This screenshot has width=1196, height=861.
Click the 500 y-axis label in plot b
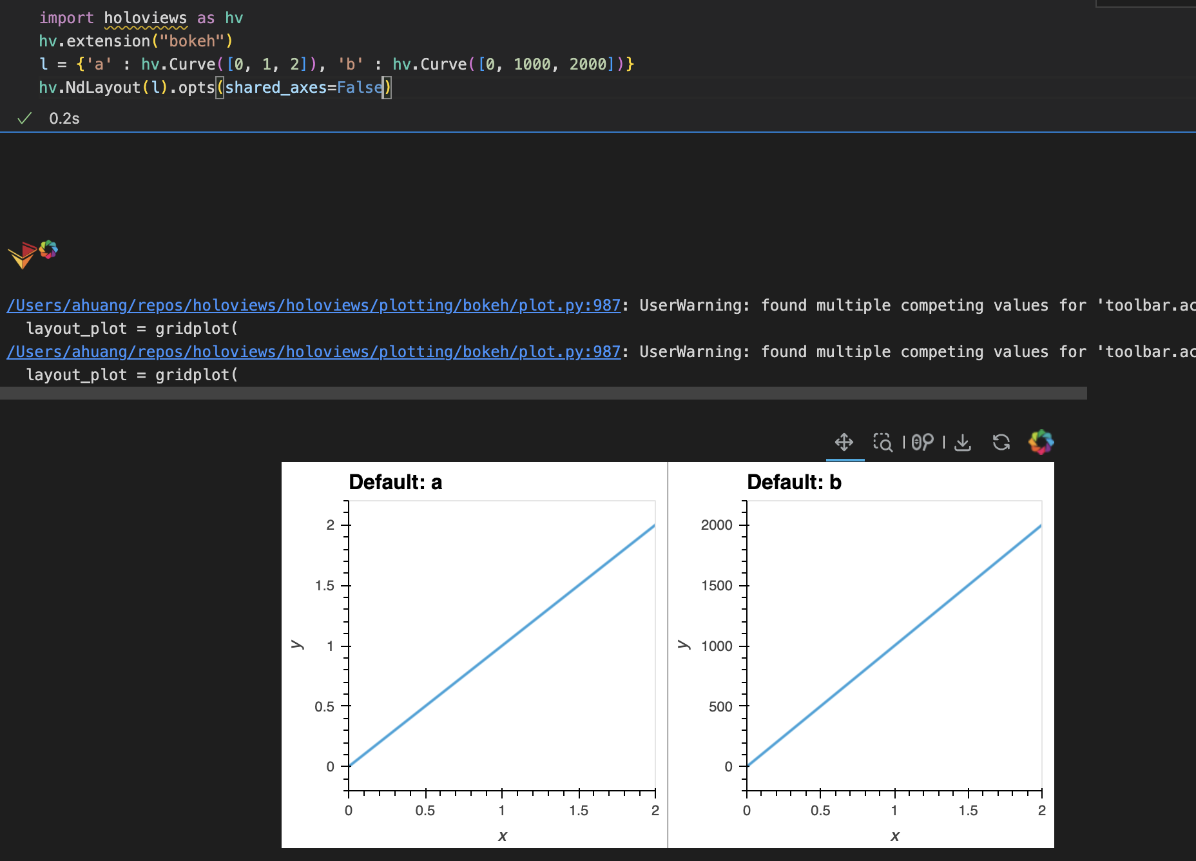pos(720,707)
